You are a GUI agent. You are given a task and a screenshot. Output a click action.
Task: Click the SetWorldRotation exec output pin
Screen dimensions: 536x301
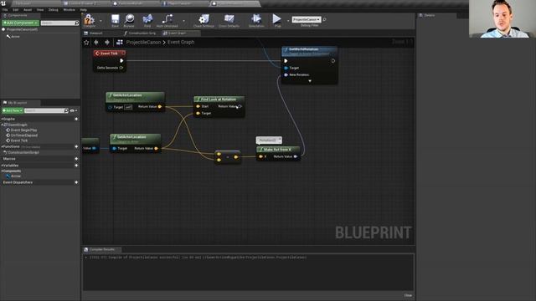pos(333,61)
